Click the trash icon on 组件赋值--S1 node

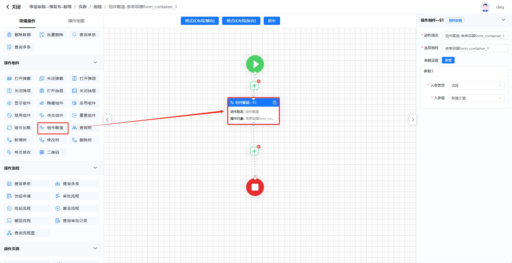[274, 103]
